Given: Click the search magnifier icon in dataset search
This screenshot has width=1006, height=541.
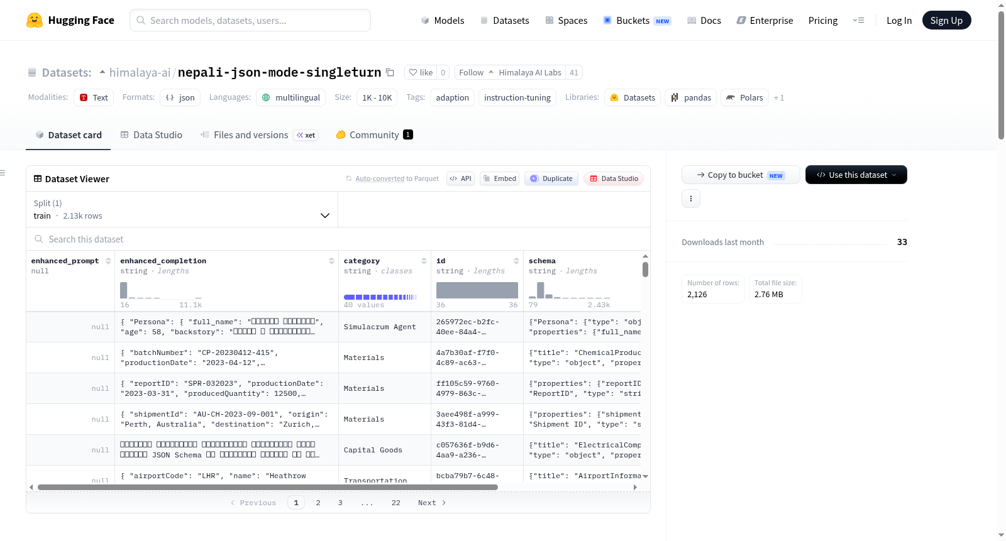Looking at the screenshot, I should coord(39,239).
